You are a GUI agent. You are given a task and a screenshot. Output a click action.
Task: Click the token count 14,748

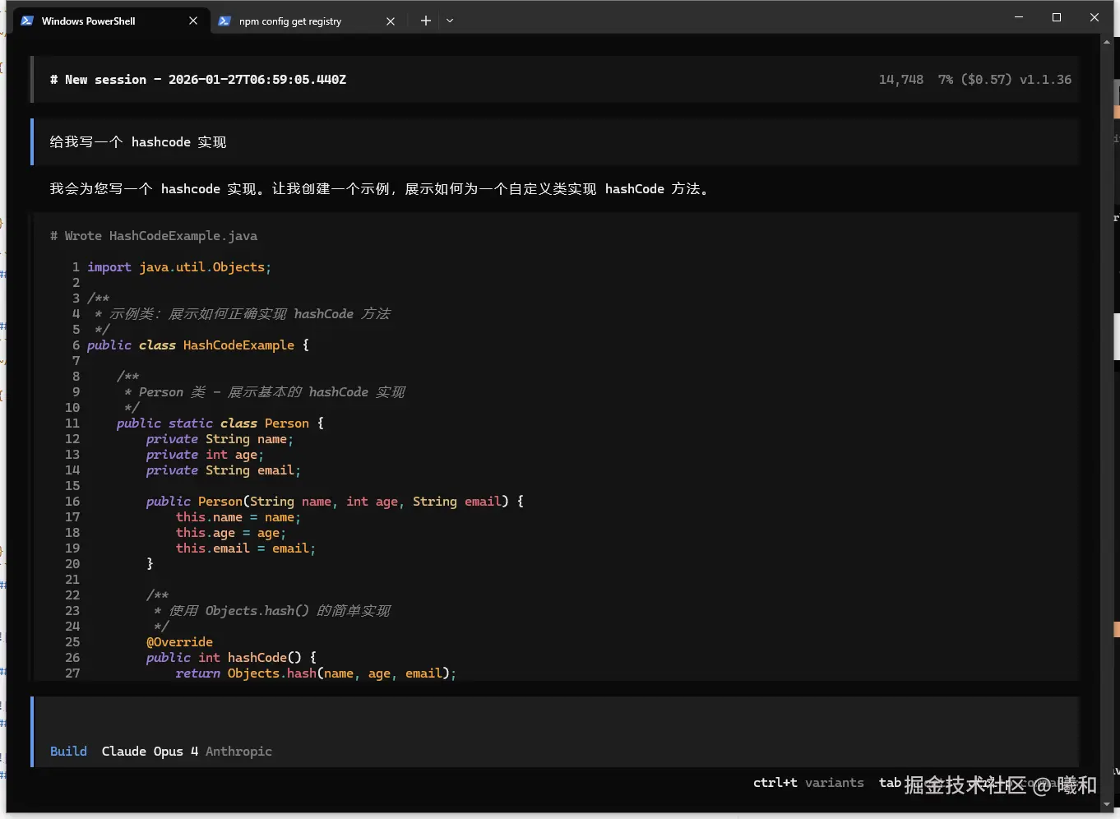tap(900, 80)
